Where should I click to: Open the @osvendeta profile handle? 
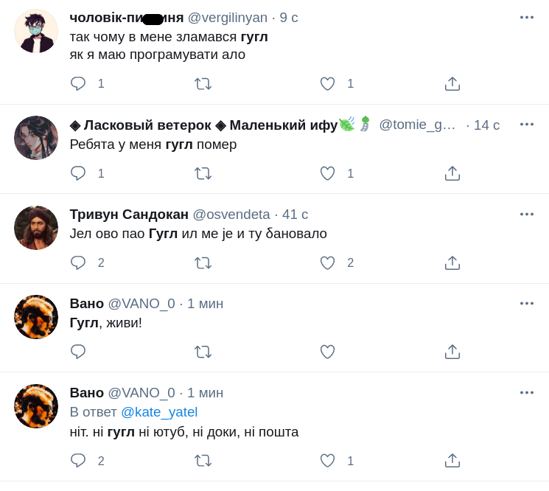(x=231, y=215)
